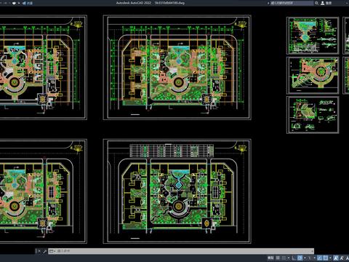Open polar tracking angle dropdown arrow

(x=305, y=258)
